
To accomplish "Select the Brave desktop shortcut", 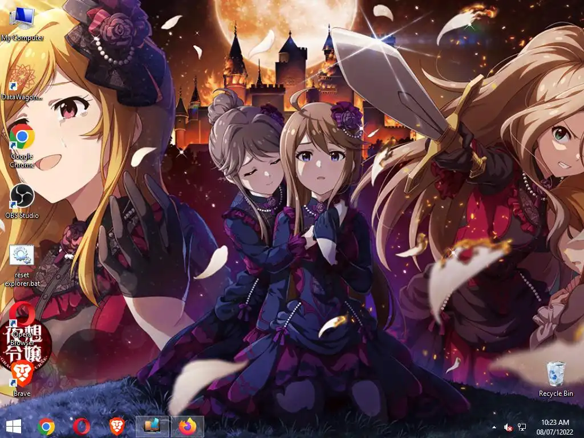I will (22, 378).
